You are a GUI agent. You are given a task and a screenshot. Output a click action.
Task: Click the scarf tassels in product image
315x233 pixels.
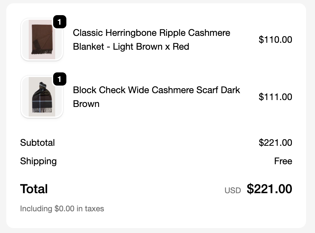42,110
